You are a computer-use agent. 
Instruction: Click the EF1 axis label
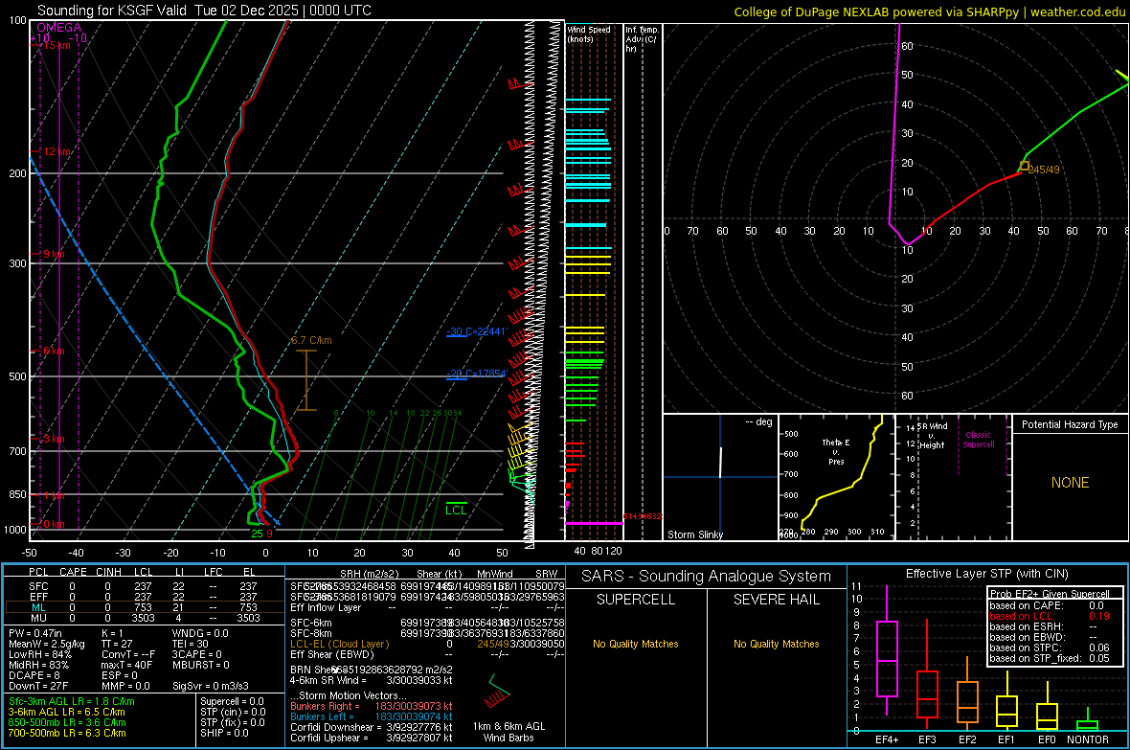1006,739
